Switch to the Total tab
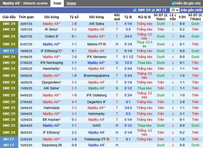Viewport: 203px width, 148px height. pyautogui.click(x=57, y=3)
